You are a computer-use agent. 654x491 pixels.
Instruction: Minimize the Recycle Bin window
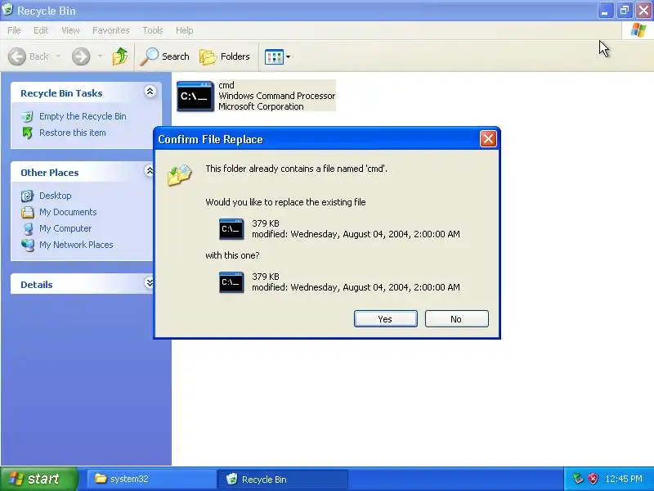pyautogui.click(x=605, y=11)
